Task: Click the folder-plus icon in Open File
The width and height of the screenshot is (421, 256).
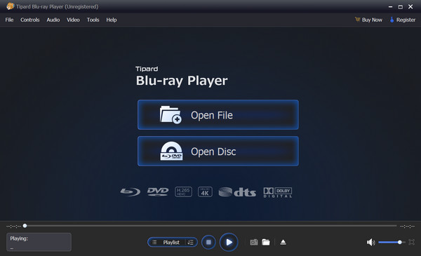Action: [171, 114]
